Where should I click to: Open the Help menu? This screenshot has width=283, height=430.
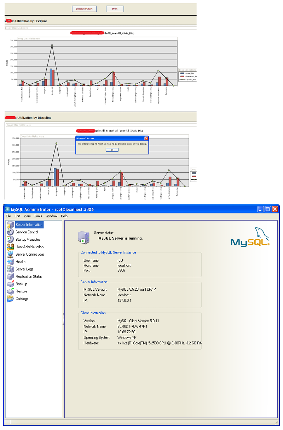point(64,216)
